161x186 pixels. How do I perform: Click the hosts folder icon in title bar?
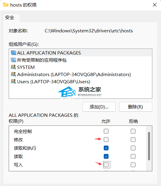click(6, 5)
